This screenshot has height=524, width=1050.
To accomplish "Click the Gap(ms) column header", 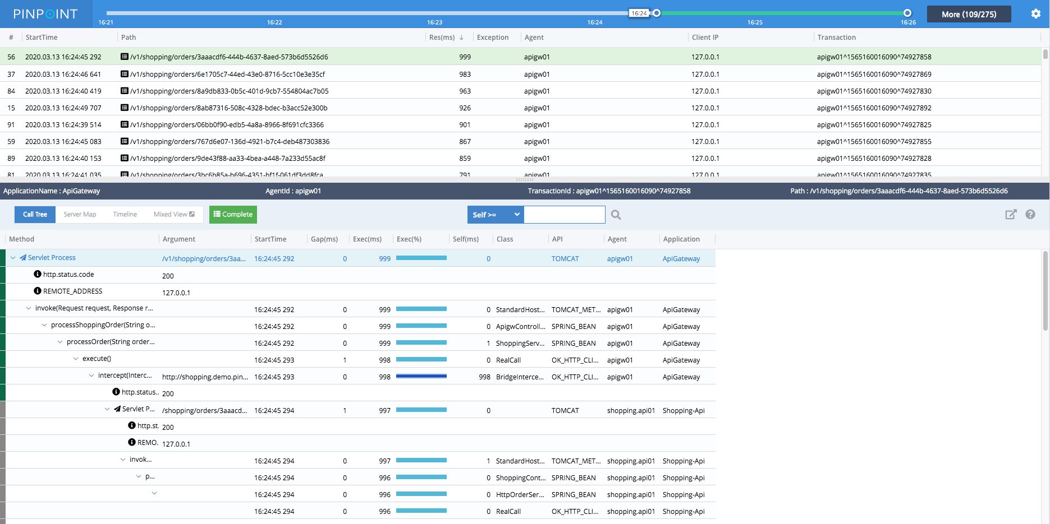I will [x=324, y=239].
